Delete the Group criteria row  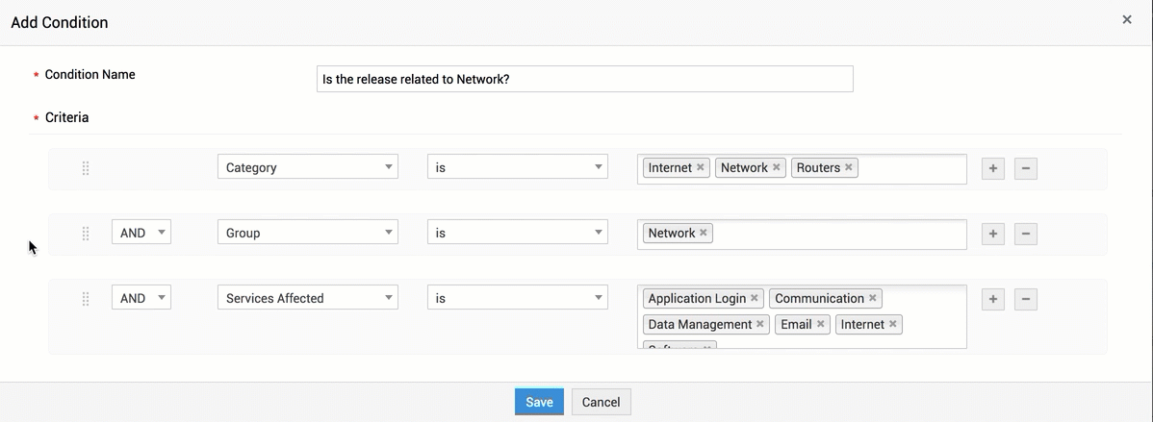tap(1026, 234)
